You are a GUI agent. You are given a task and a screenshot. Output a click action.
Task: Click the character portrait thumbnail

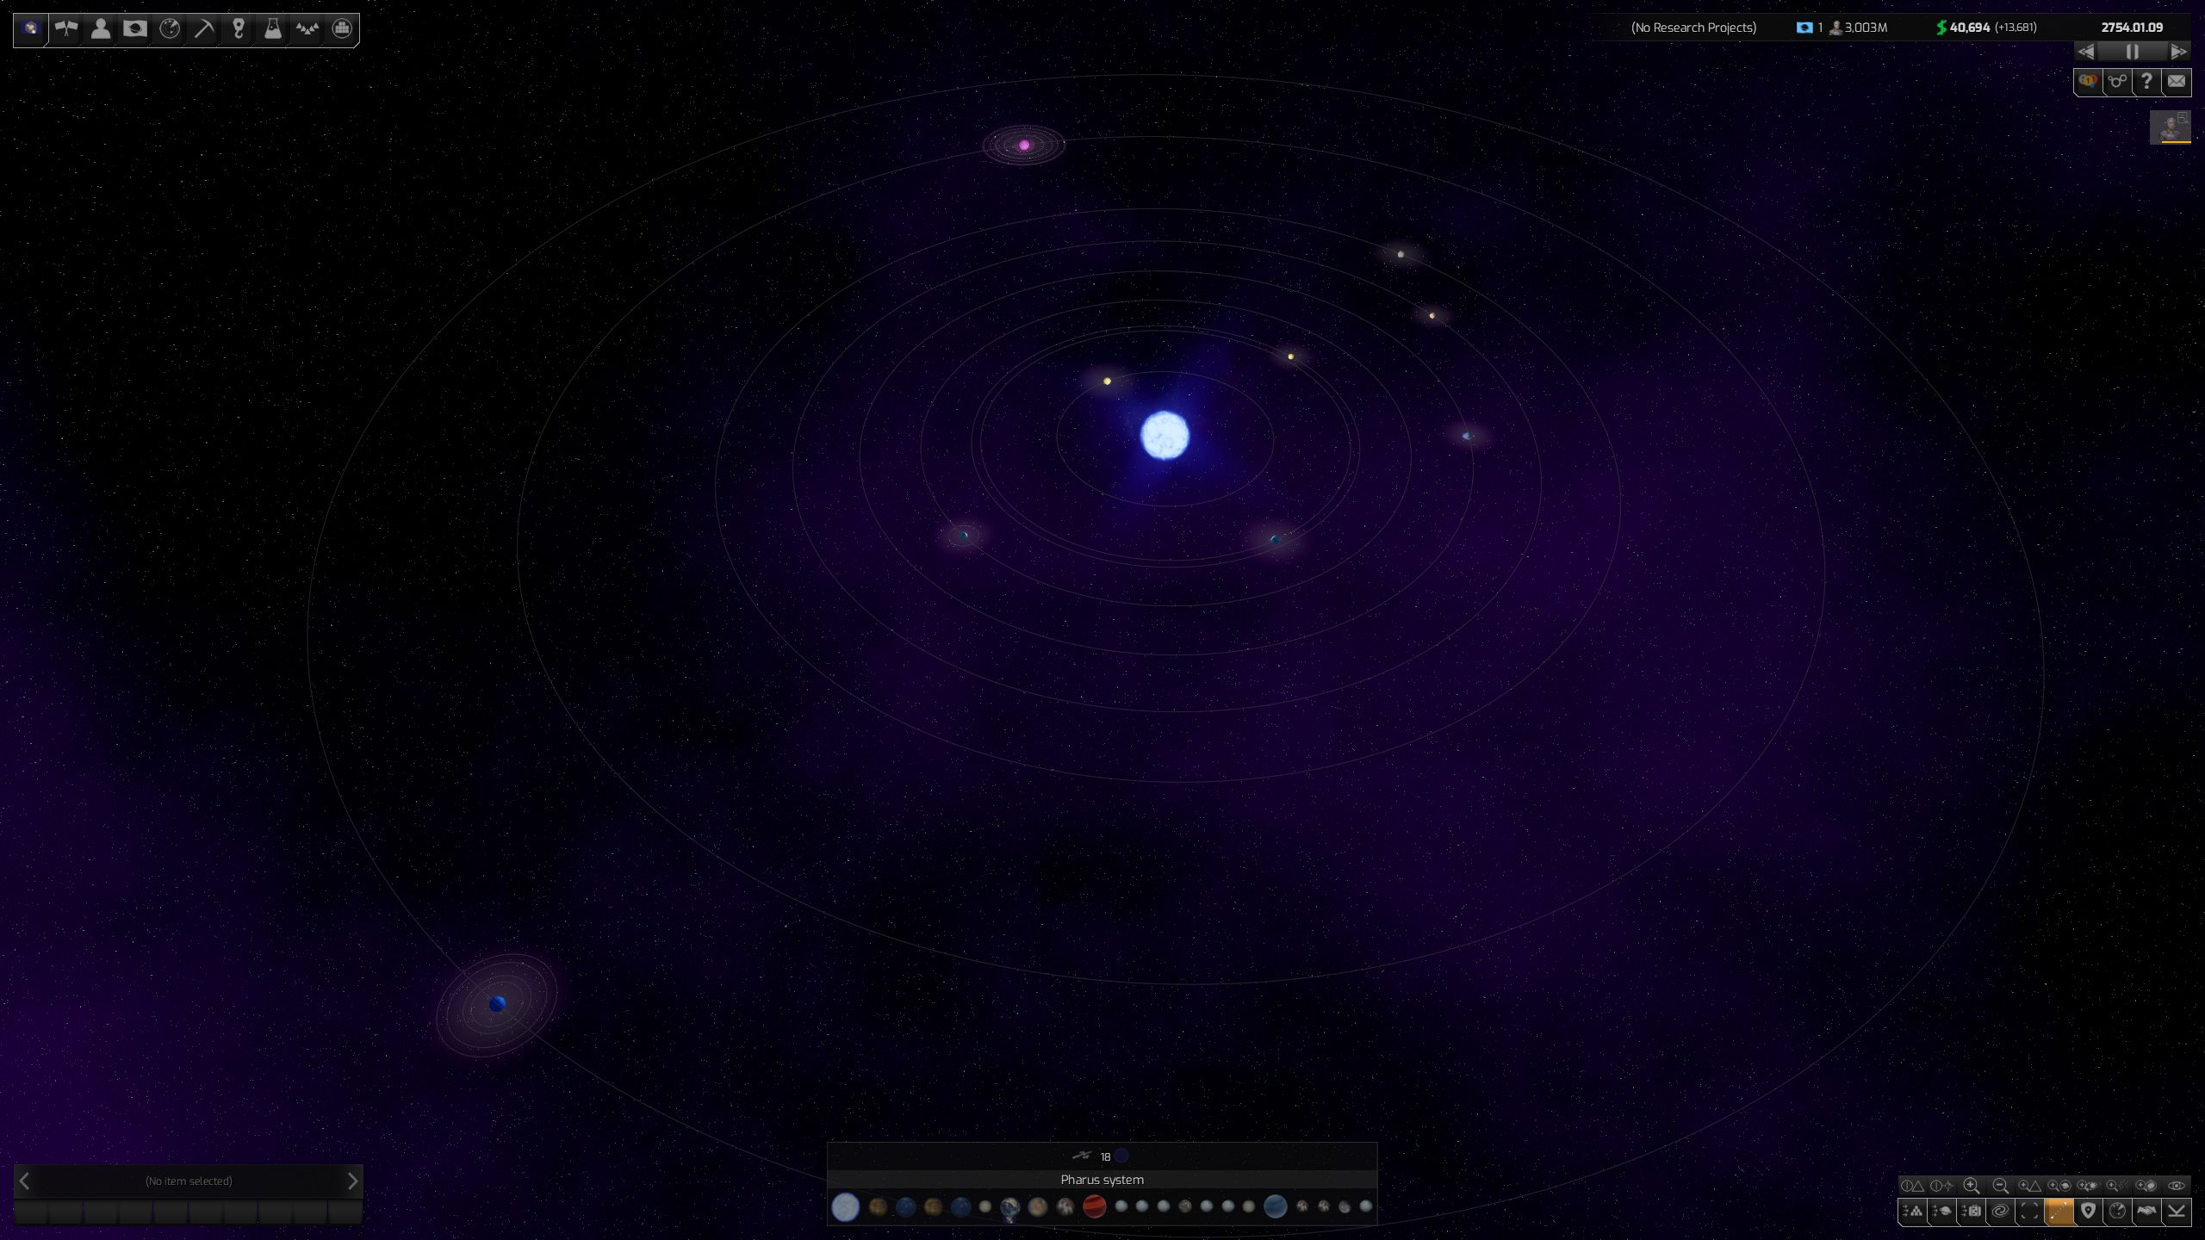click(x=2171, y=127)
